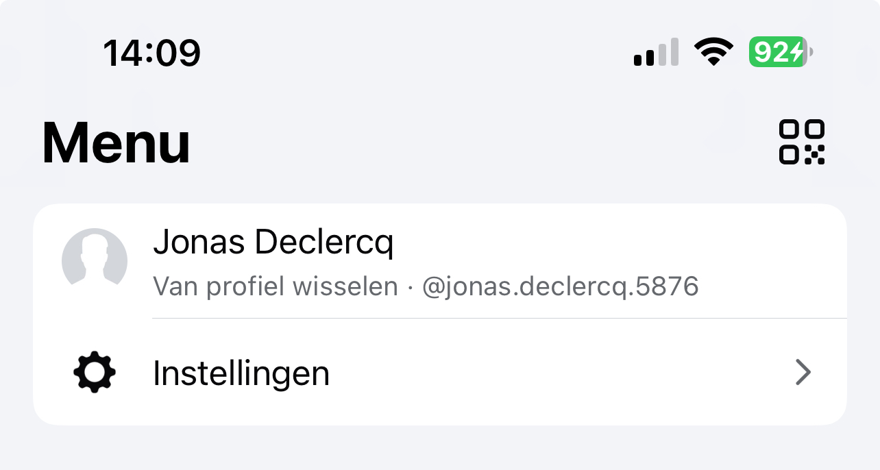Tap the Menu heading title
This screenshot has height=470, width=880.
click(116, 143)
